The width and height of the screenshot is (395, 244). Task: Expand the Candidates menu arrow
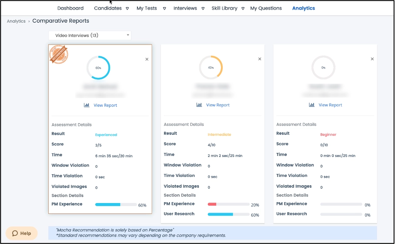(127, 8)
